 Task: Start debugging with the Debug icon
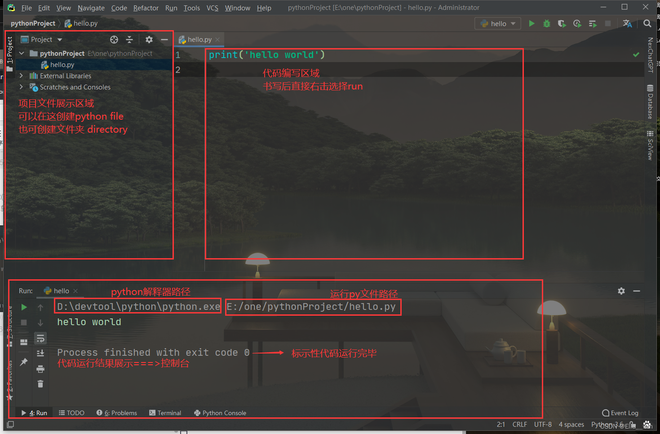546,23
